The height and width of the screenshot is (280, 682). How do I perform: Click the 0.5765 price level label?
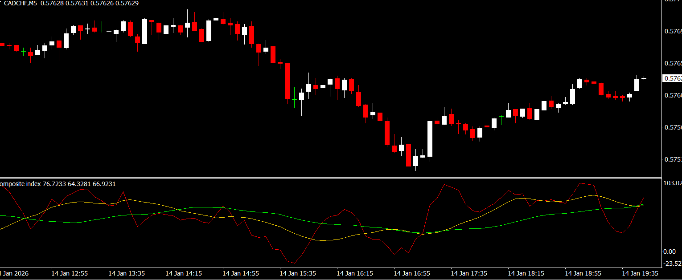click(x=672, y=63)
